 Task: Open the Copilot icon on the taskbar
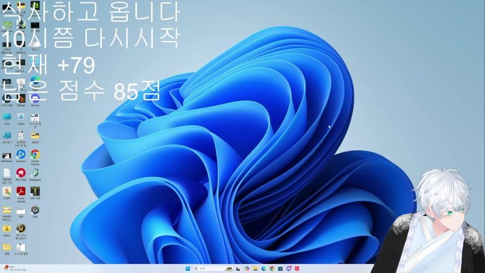pos(247,268)
